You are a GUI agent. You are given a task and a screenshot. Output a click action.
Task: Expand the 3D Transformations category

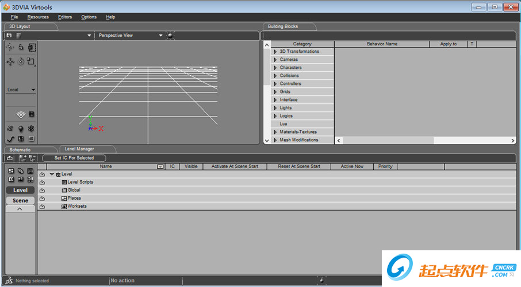275,52
